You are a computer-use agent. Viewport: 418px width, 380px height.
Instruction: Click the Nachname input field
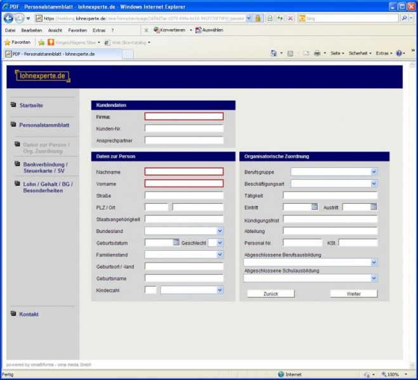coord(184,172)
